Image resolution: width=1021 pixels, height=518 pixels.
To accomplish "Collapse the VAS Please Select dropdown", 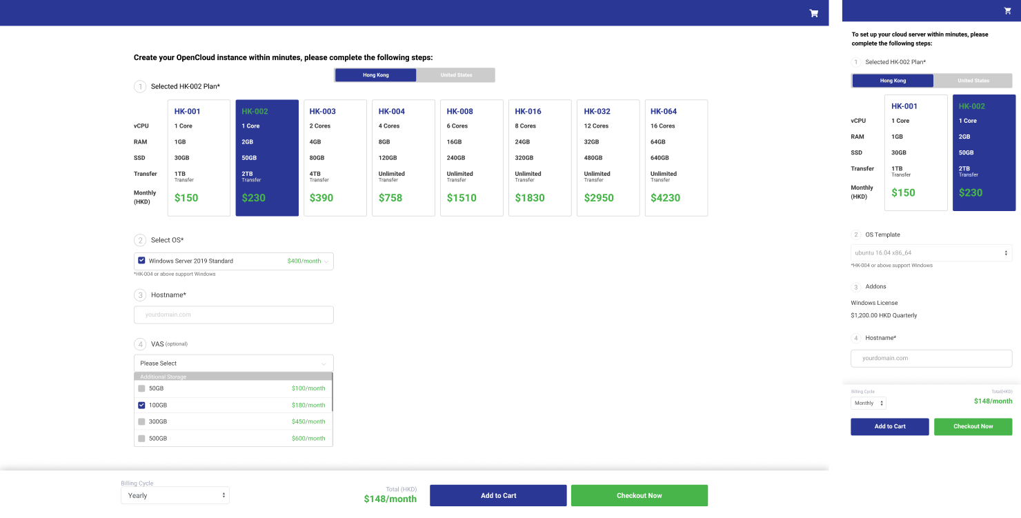I will (324, 363).
